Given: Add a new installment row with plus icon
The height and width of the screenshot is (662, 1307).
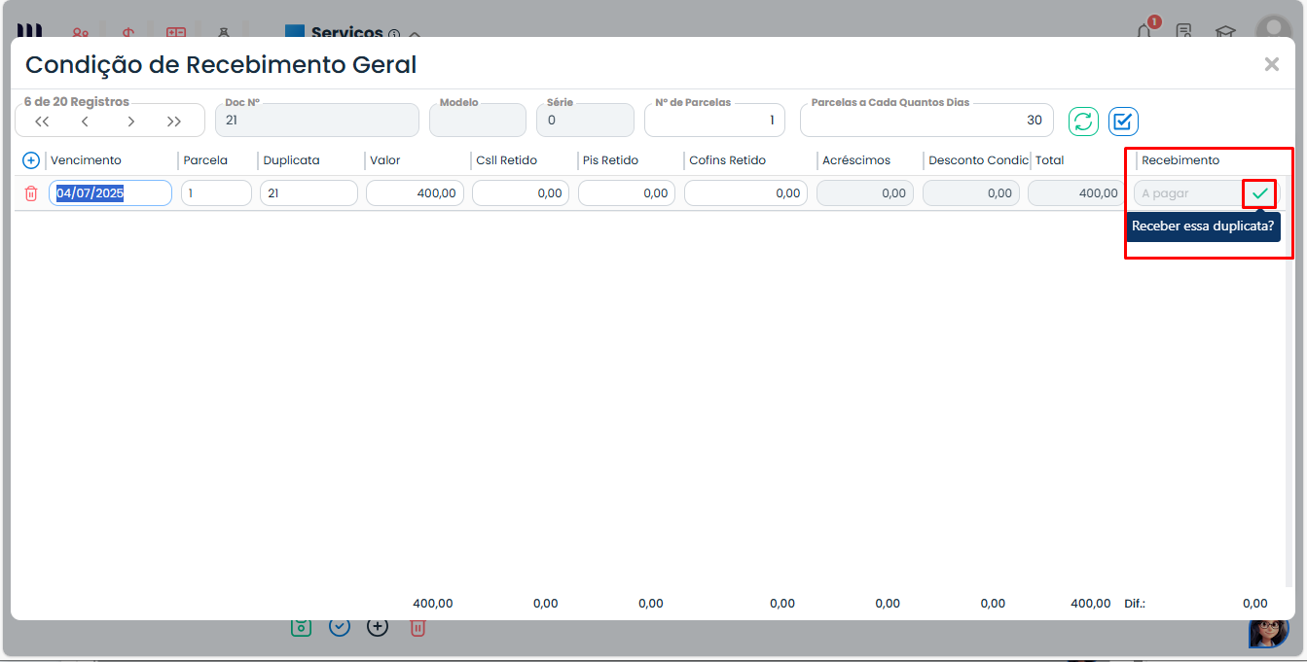Looking at the screenshot, I should coord(30,160).
